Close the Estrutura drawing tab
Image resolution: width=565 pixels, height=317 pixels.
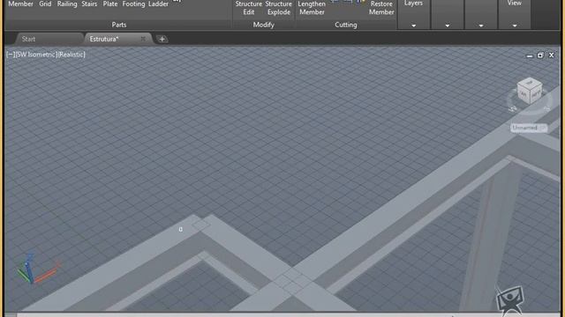pos(143,39)
